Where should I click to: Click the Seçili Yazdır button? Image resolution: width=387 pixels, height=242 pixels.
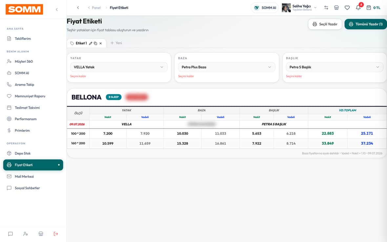coord(325,24)
